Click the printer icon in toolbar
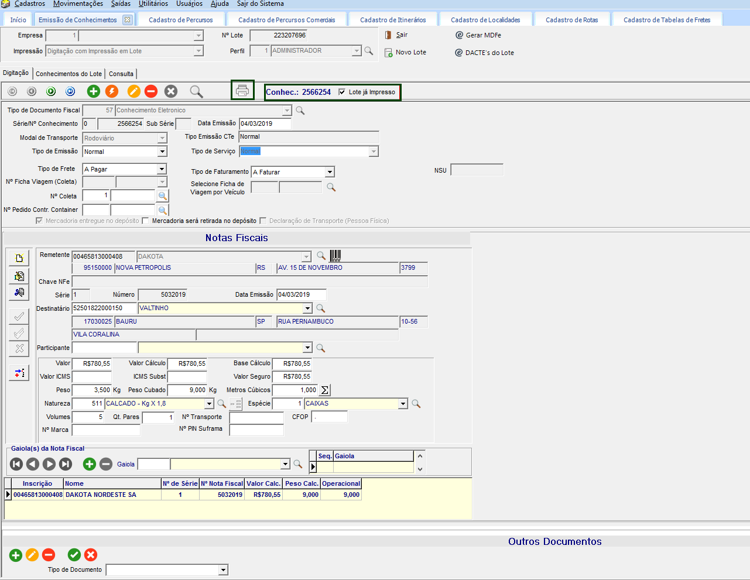 pos(242,90)
